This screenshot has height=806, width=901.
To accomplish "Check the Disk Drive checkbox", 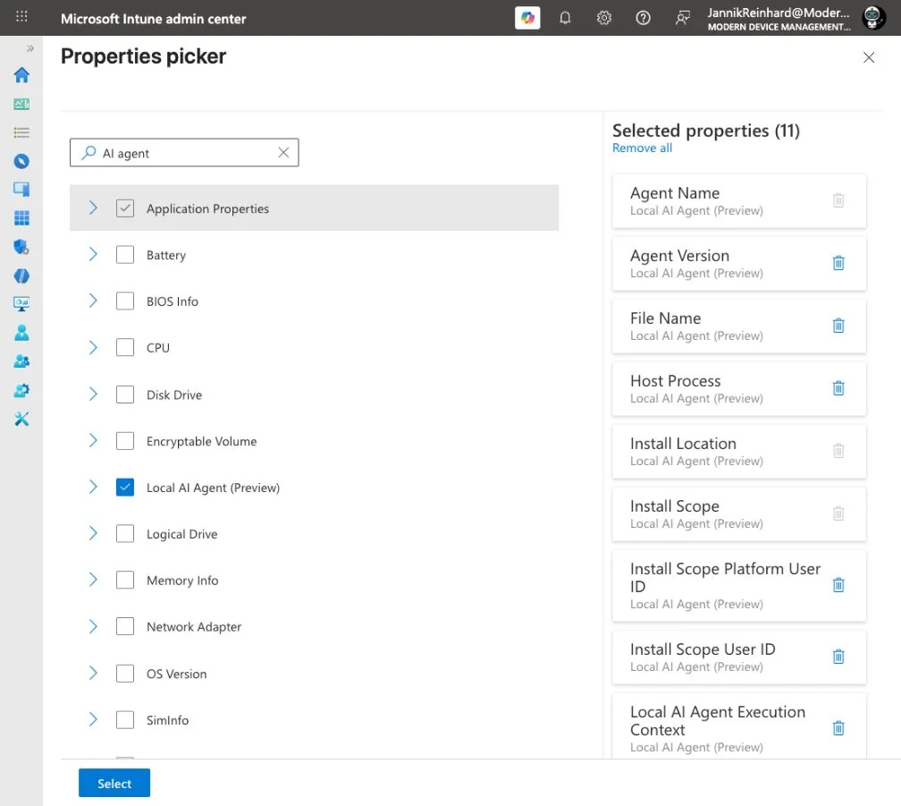I will pyautogui.click(x=125, y=395).
